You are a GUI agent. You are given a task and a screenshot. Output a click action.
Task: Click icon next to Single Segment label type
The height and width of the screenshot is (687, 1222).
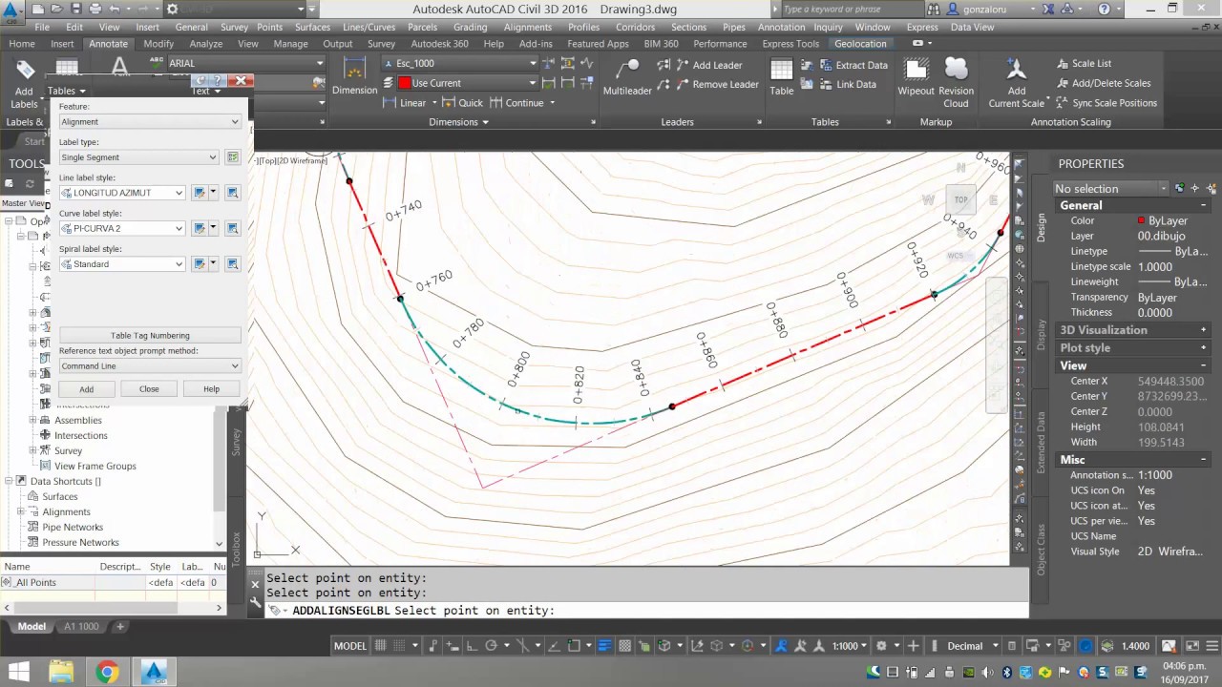point(232,157)
